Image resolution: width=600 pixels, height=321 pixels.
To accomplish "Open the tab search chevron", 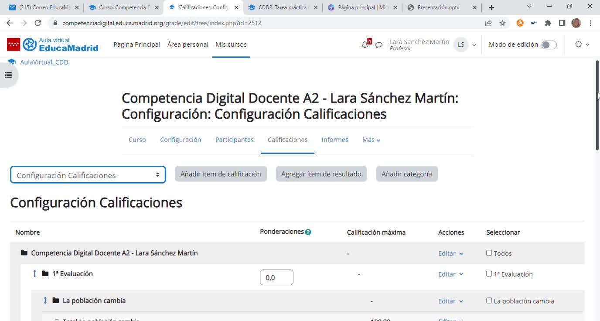I will tap(529, 7).
